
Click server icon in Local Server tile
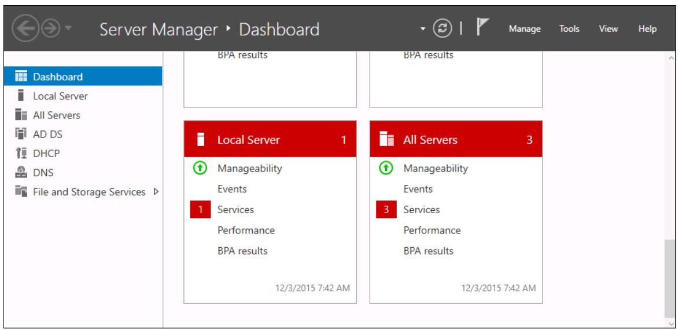pyautogui.click(x=200, y=139)
